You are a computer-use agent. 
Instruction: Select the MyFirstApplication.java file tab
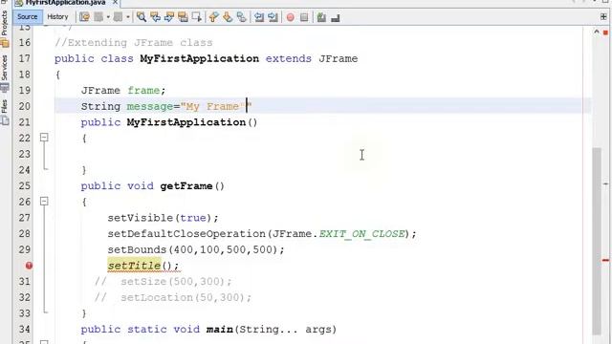point(65,2)
